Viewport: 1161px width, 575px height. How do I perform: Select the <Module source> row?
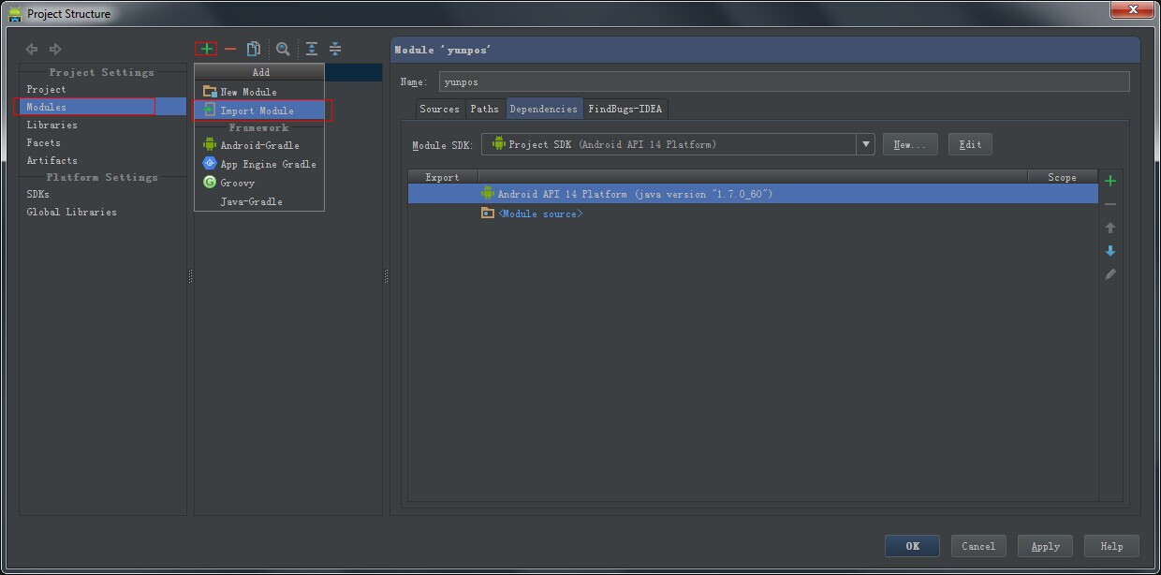[x=753, y=214]
